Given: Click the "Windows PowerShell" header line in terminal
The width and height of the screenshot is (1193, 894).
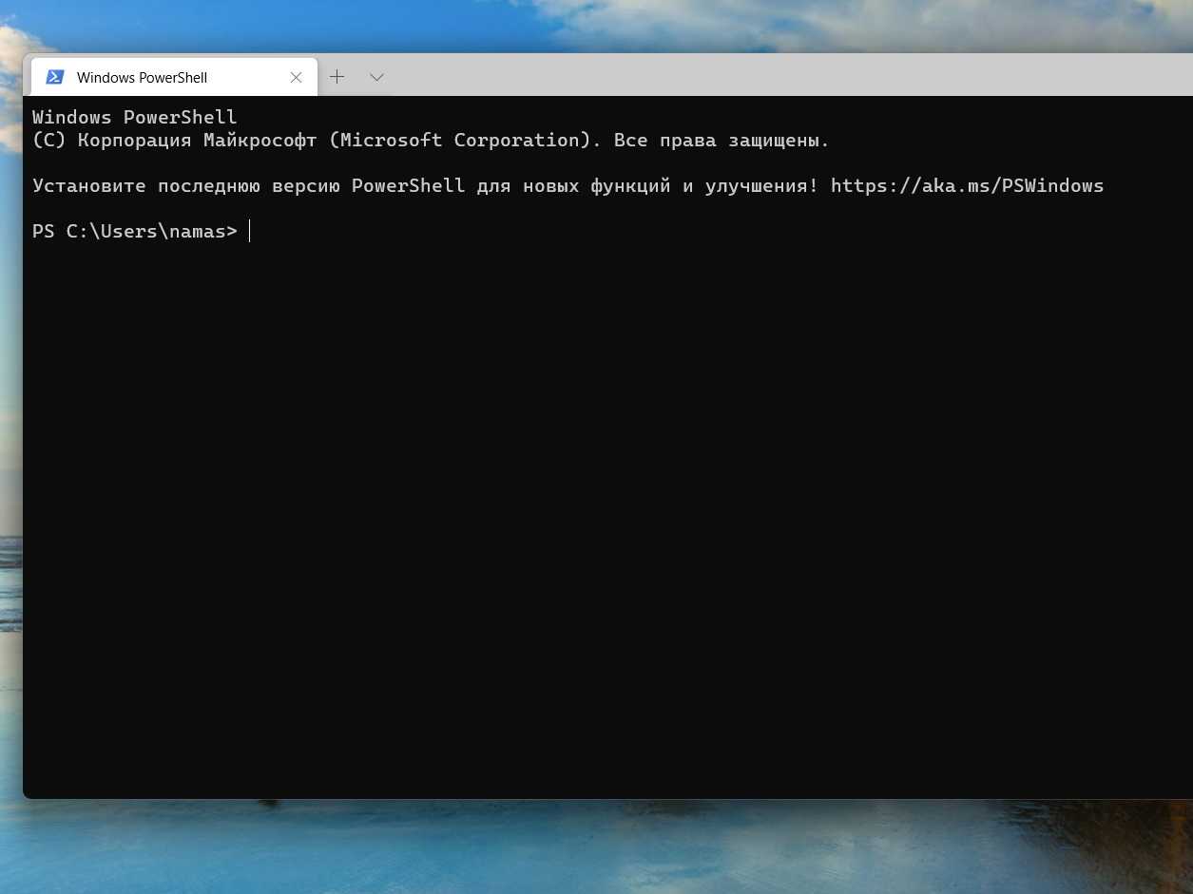Looking at the screenshot, I should tap(134, 117).
